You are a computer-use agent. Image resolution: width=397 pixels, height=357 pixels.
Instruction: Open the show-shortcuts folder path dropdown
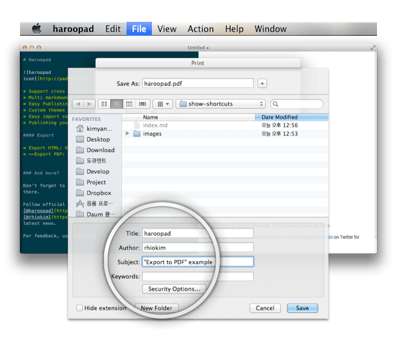[x=220, y=104]
